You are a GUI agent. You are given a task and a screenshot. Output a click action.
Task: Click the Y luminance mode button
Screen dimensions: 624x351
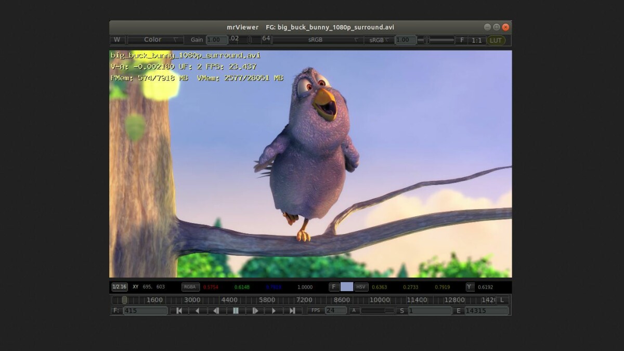pyautogui.click(x=470, y=287)
